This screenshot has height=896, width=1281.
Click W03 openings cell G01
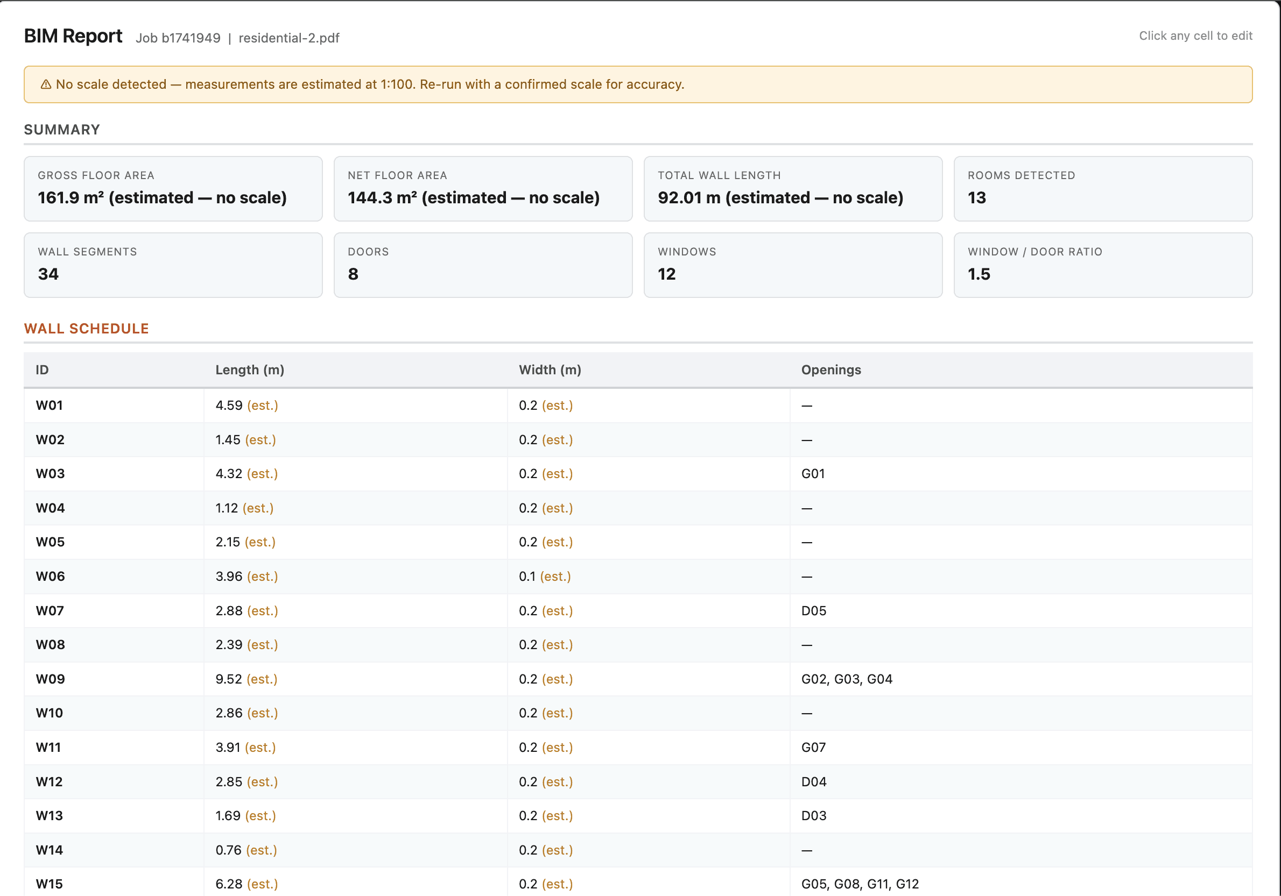813,474
